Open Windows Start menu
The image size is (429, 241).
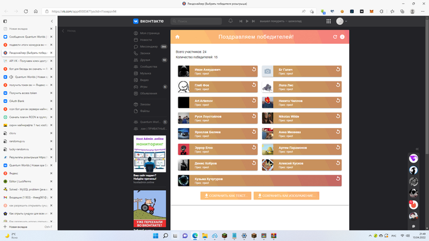tap(155, 235)
